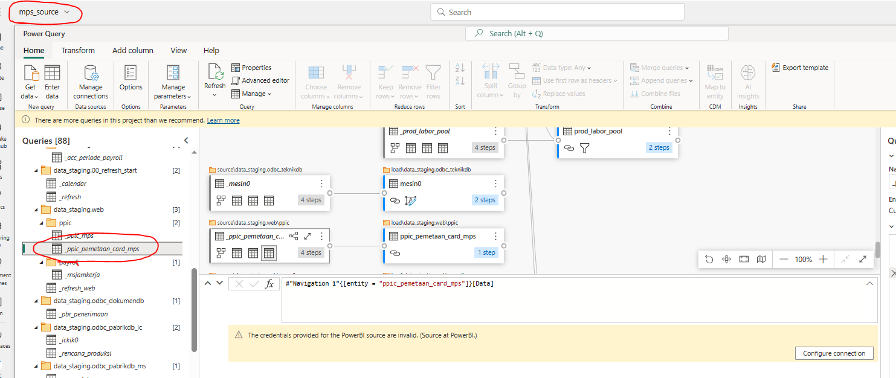Reset the diagram view with undo arrow icon
This screenshot has height=378, width=896.
(709, 259)
